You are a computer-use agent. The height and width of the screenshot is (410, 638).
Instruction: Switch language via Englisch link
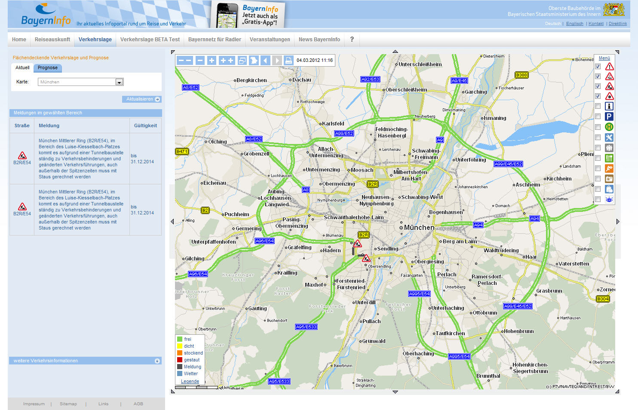coord(575,24)
